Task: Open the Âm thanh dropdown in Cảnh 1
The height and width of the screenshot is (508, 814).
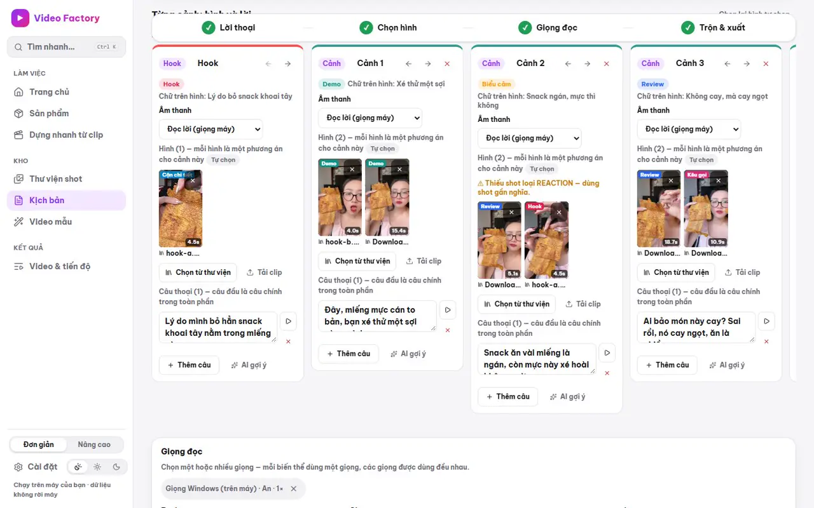Action: click(370, 117)
